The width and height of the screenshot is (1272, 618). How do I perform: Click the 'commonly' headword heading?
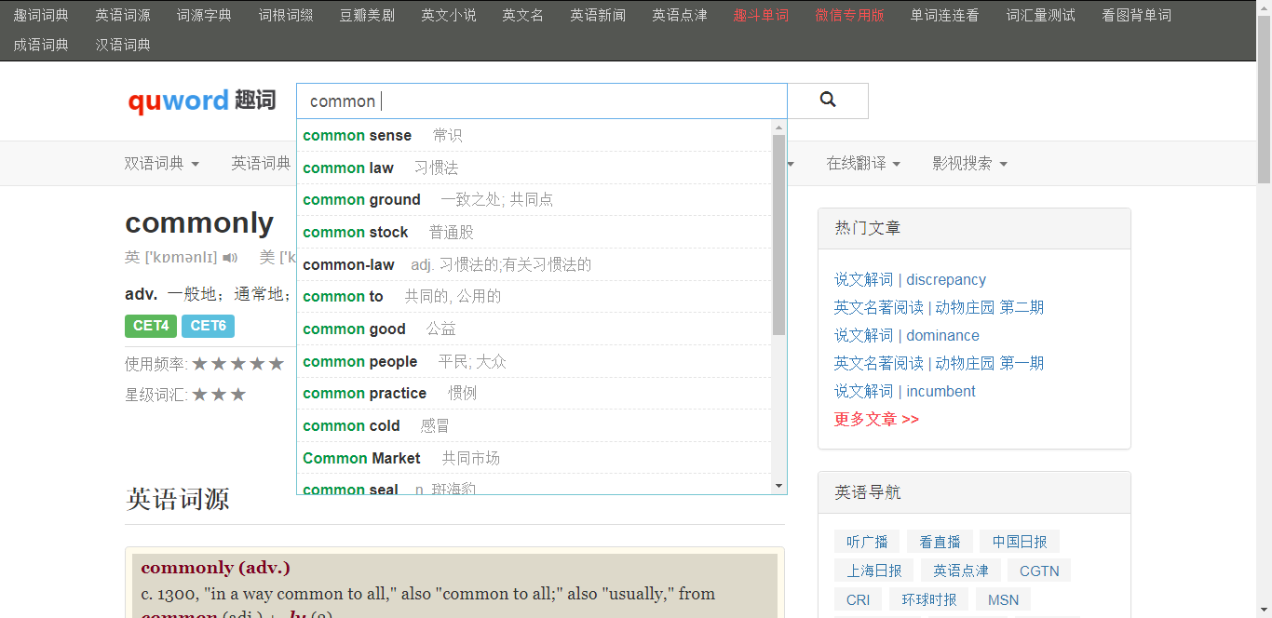coord(199,222)
